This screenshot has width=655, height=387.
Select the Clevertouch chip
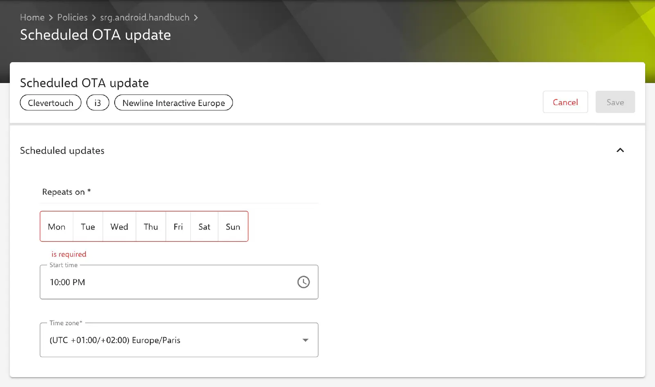click(x=51, y=103)
